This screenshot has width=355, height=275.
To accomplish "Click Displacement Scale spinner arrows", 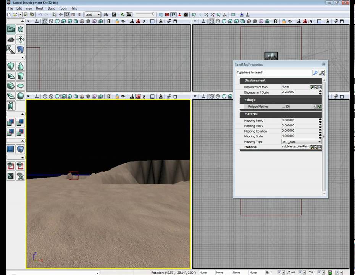I will (x=320, y=92).
